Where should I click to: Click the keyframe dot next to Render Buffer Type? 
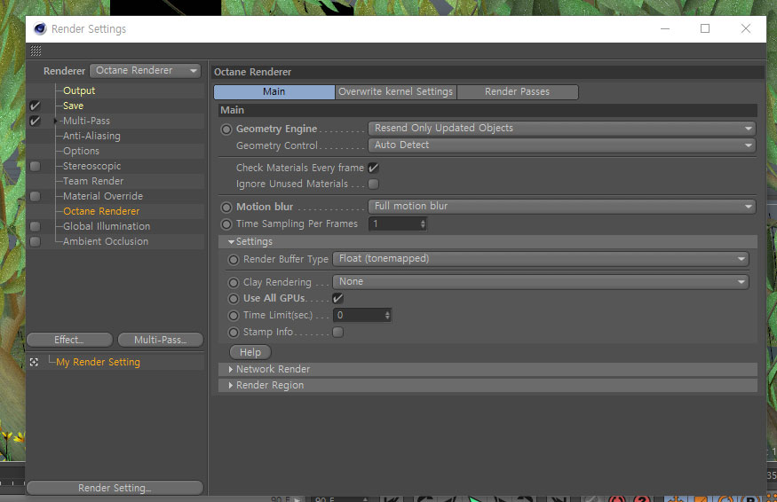[x=234, y=259]
